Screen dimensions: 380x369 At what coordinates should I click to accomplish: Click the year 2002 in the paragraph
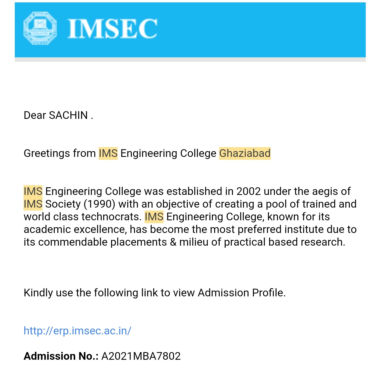(x=249, y=191)
